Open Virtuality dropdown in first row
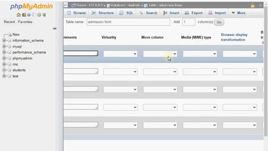The image size is (268, 151). [120, 54]
